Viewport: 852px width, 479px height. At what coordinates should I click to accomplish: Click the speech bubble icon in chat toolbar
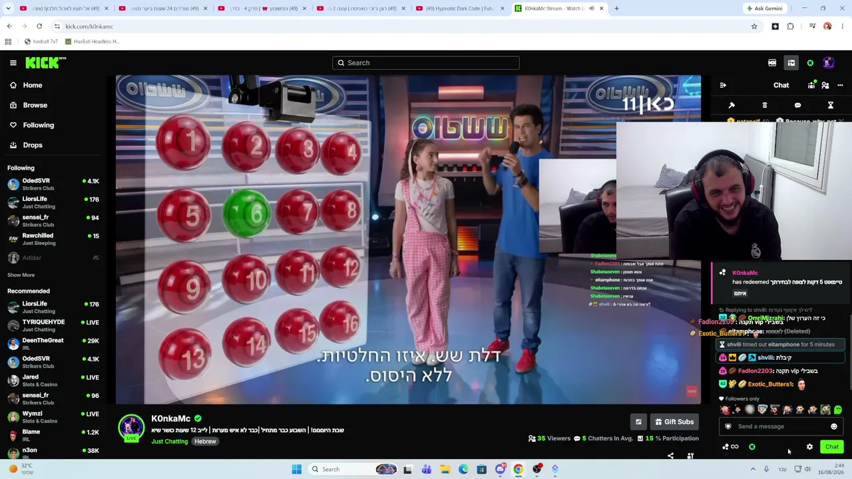(797, 105)
